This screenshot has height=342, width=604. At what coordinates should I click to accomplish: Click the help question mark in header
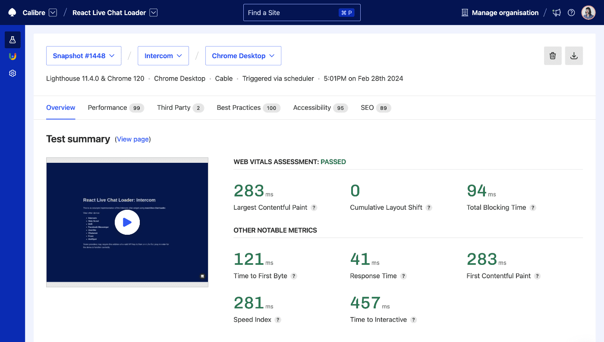571,13
